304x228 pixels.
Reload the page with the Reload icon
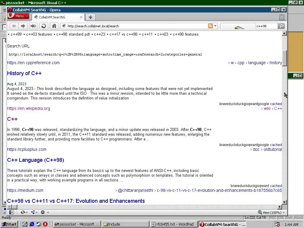[44, 26]
